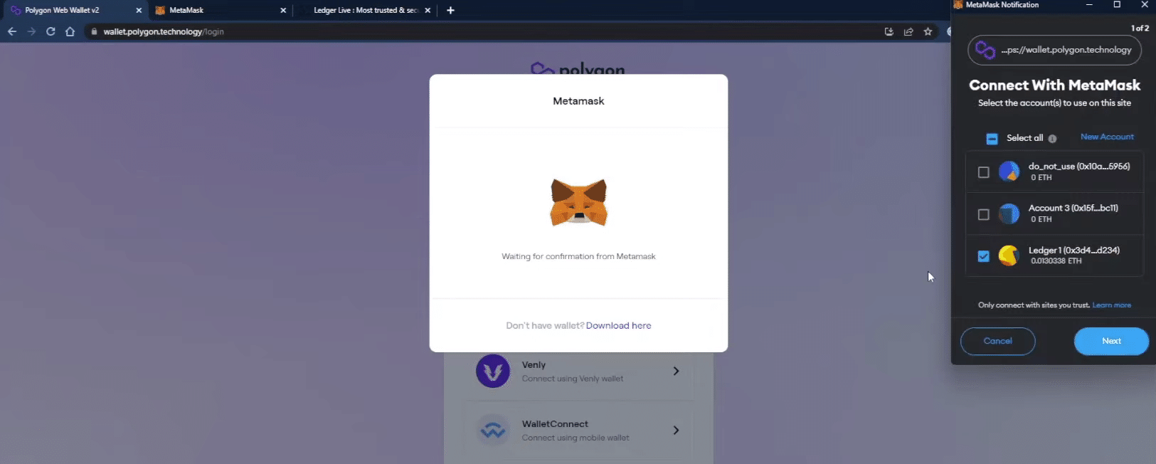Close the Ledger Live browser tab
The height and width of the screenshot is (464, 1156).
point(428,10)
